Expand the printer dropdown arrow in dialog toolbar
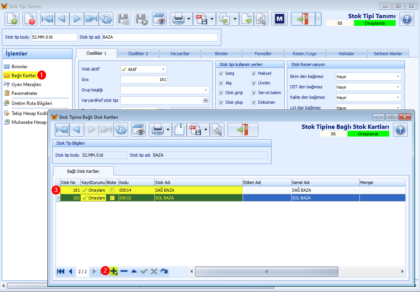The height and width of the screenshot is (292, 420). [168, 130]
